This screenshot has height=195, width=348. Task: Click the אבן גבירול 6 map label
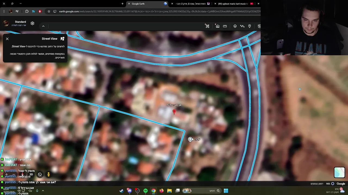(174, 105)
